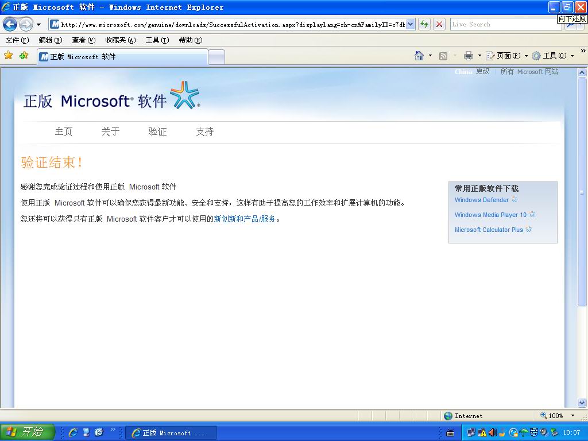Screen dimensions: 588x441
Task: Go to the 验证 navigation tab
Action: [x=157, y=131]
